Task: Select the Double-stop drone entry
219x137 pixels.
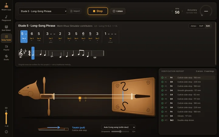Action: click(188, 120)
